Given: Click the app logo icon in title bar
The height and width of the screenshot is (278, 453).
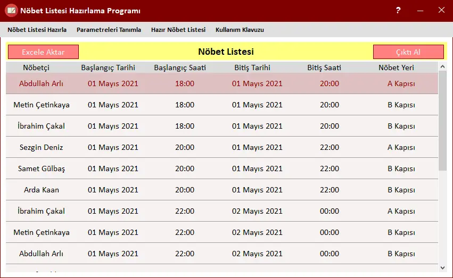Looking at the screenshot, I should tap(11, 11).
